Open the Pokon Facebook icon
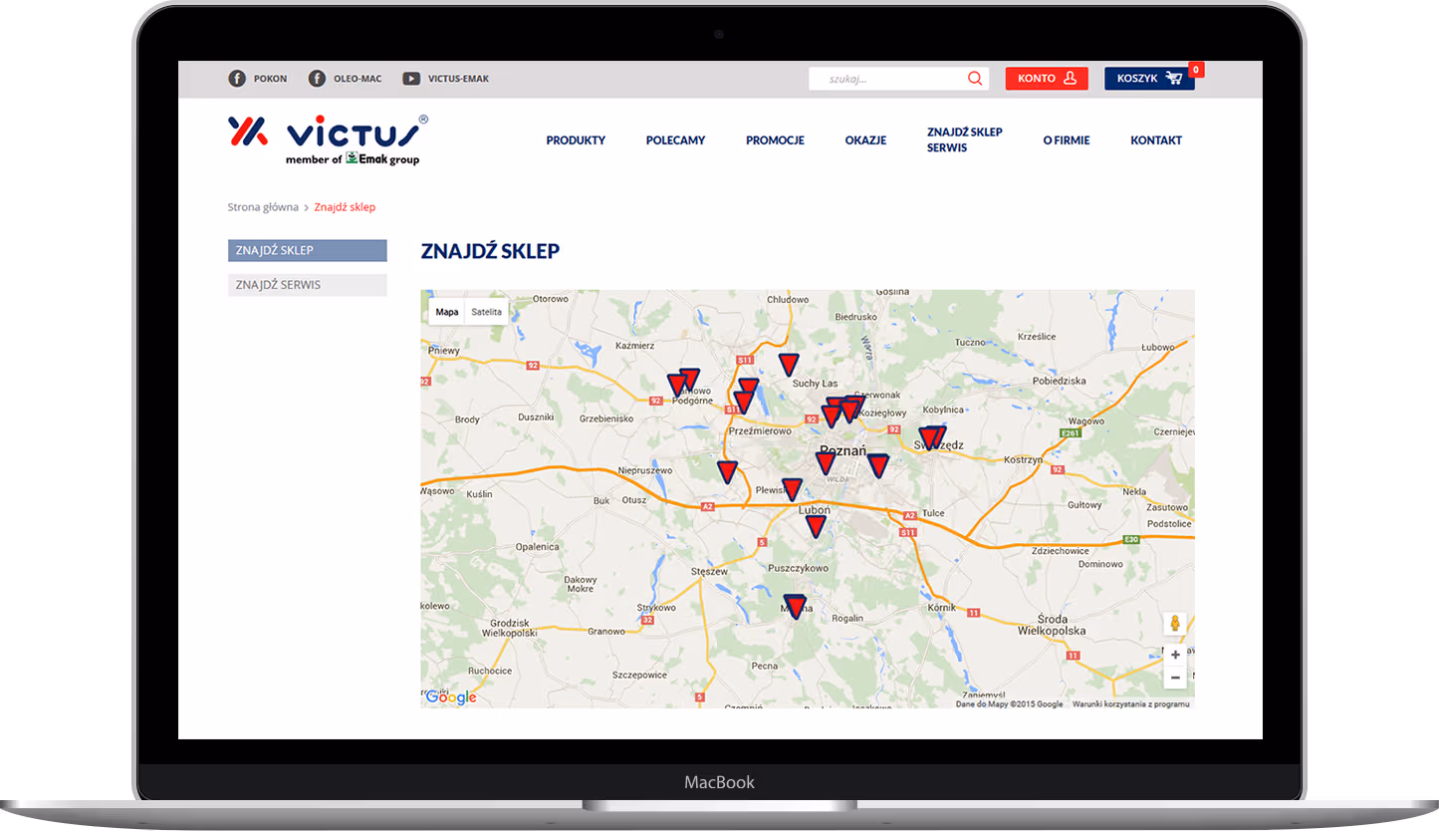Viewport: 1439px width, 831px height. (237, 79)
